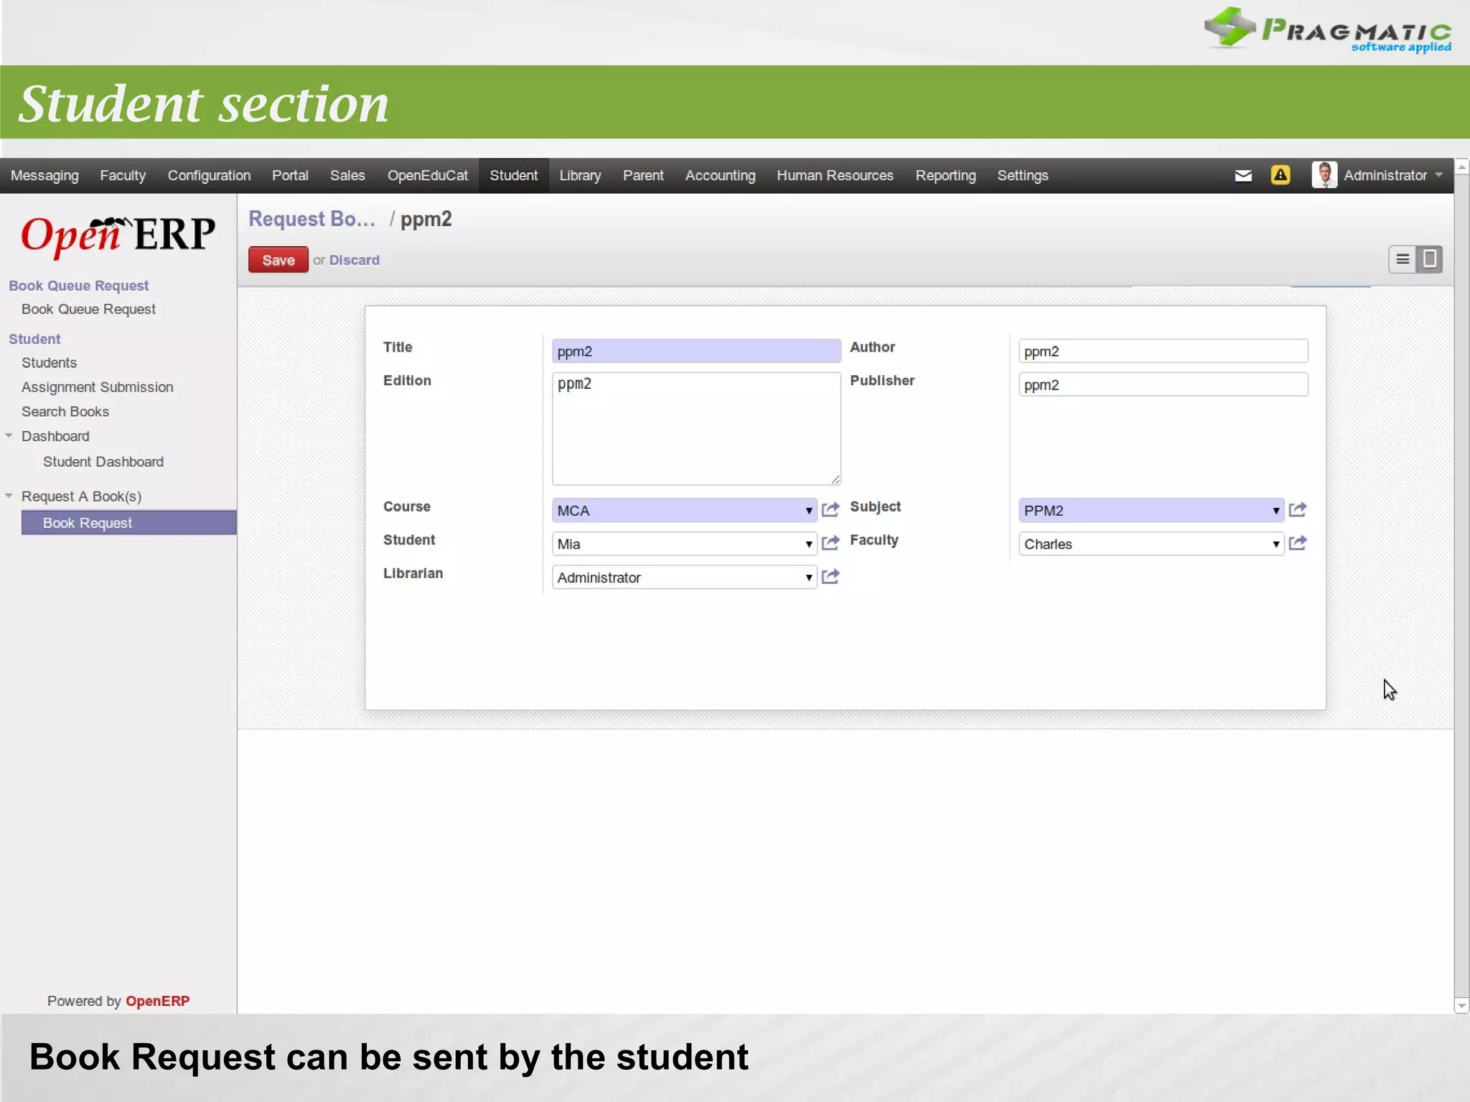Viewport: 1470px width, 1102px height.
Task: Click the Discard link
Action: pos(355,260)
